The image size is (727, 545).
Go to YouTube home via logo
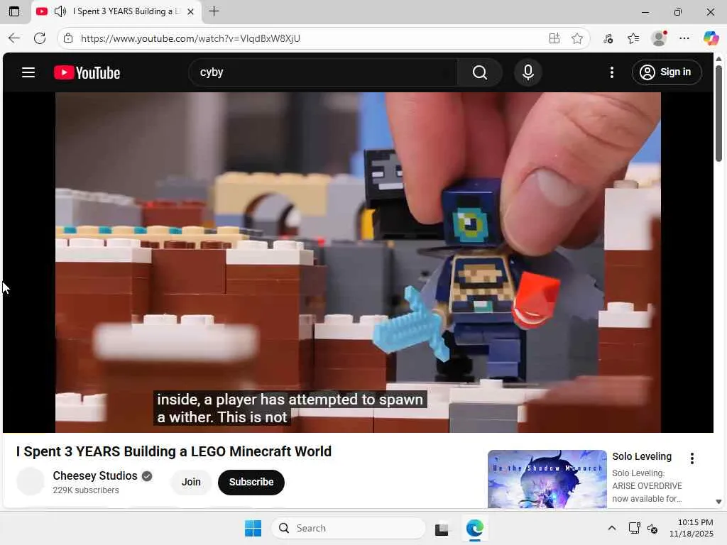pos(87,72)
